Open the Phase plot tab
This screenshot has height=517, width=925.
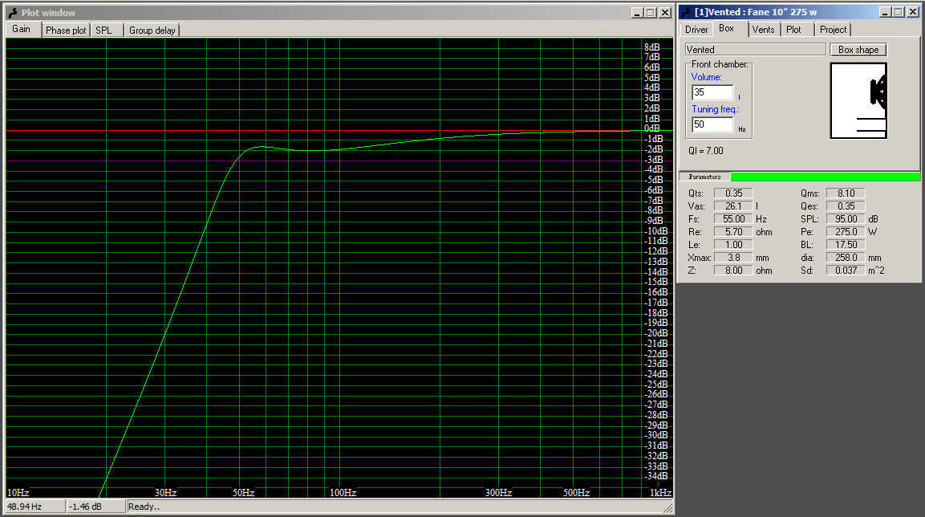66,30
